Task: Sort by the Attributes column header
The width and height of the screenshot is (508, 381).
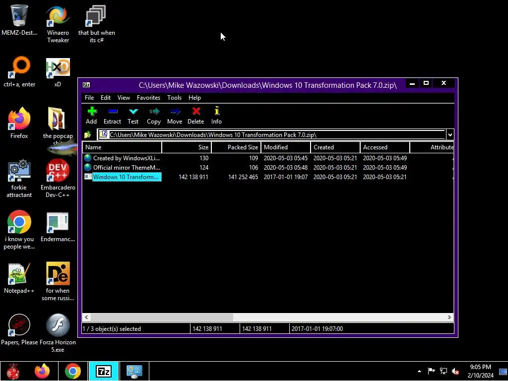Action: click(432, 147)
